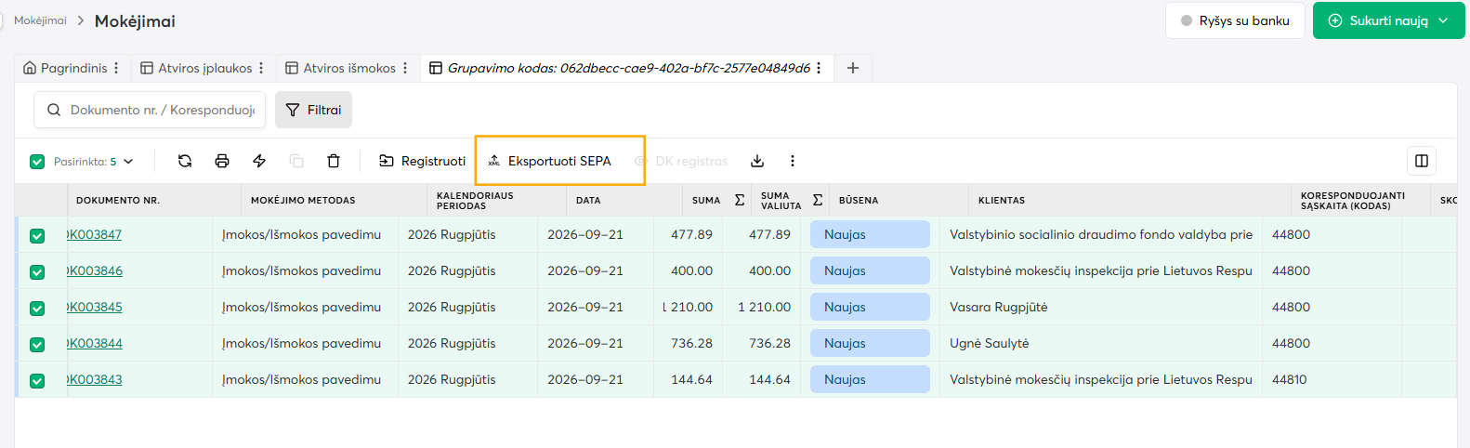1470x448 pixels.
Task: Open document link ending K003847
Action: tap(95, 234)
